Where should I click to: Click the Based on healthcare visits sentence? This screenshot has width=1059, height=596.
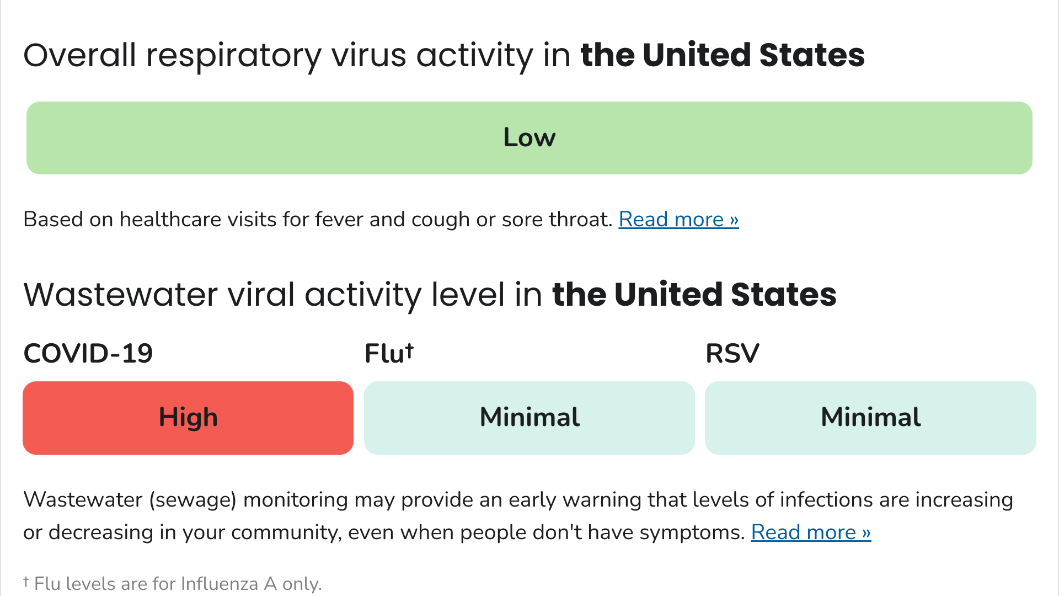click(x=318, y=220)
